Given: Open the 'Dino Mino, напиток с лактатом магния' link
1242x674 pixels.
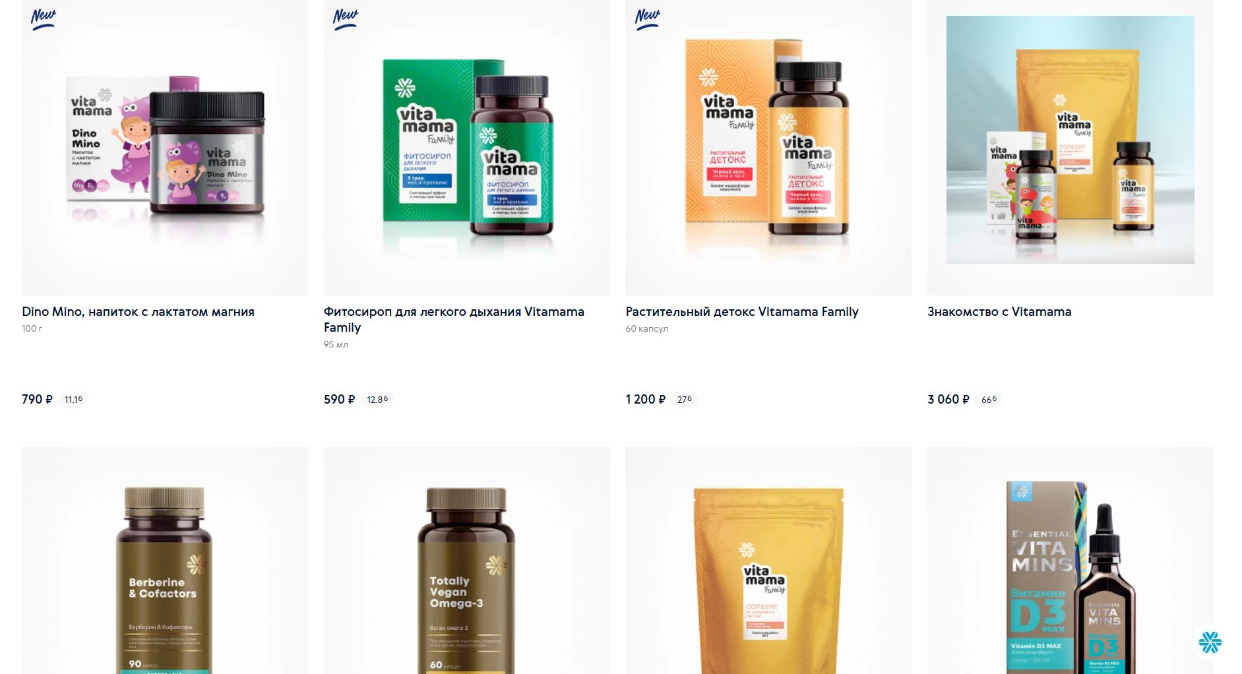Looking at the screenshot, I should click(138, 312).
